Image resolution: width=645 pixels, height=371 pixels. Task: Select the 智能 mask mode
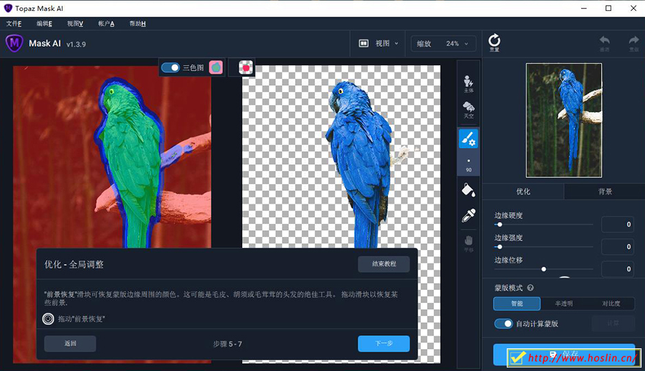click(517, 304)
